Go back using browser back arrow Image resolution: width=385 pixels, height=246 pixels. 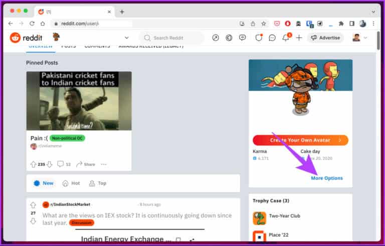coord(11,23)
